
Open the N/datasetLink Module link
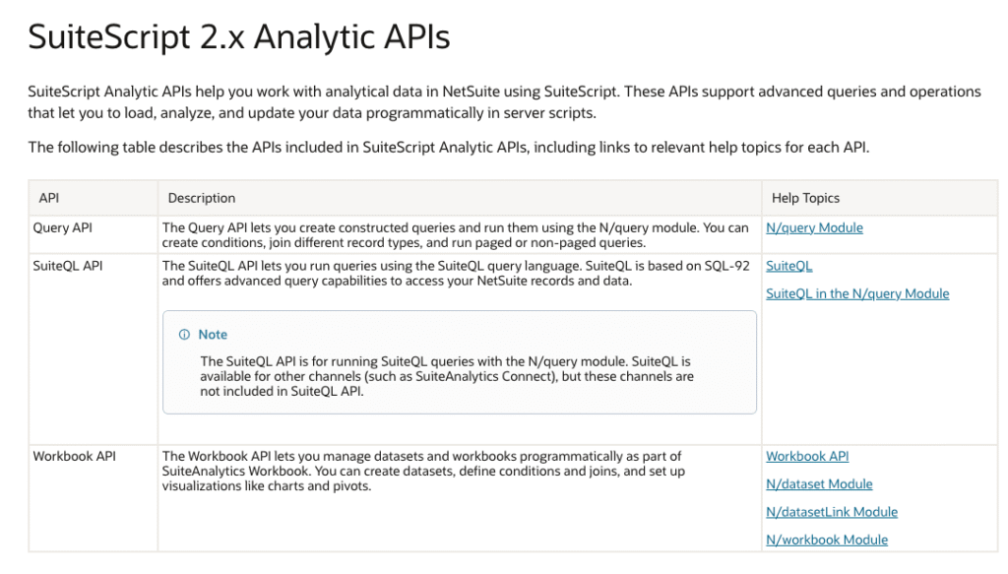pyautogui.click(x=831, y=512)
